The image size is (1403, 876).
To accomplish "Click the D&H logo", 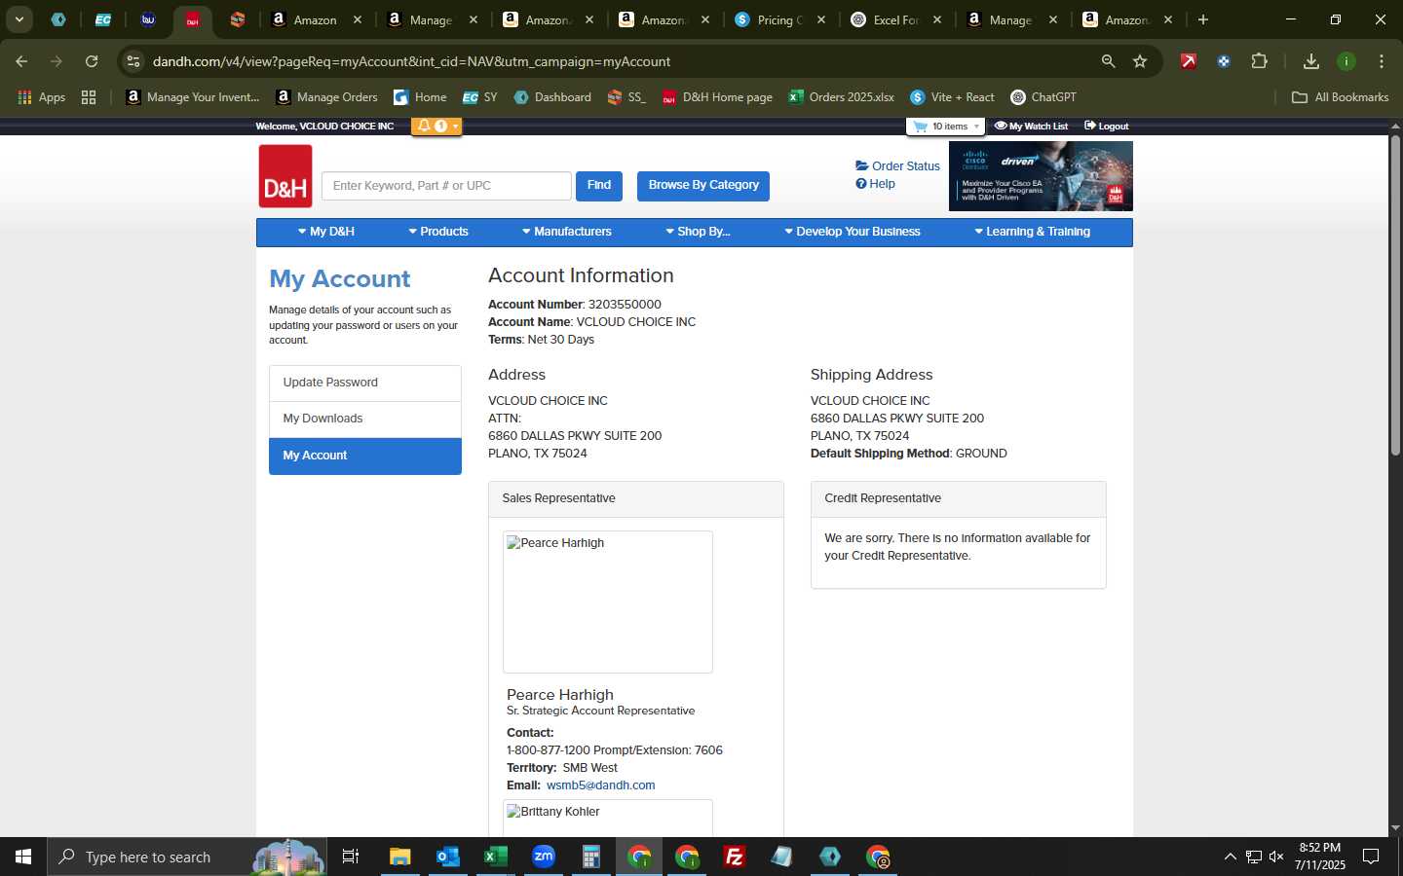I will point(285,176).
